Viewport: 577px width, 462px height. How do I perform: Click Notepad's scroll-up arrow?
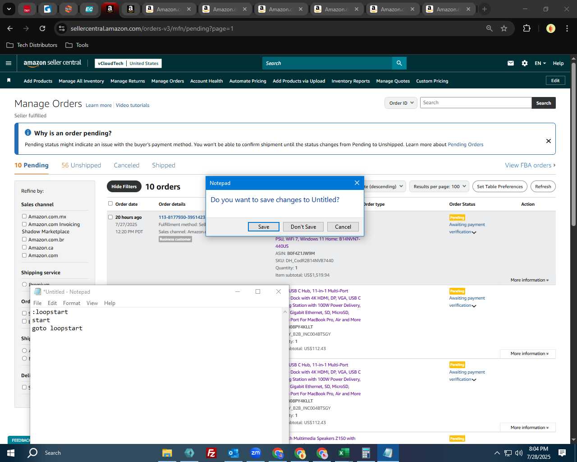285,312
